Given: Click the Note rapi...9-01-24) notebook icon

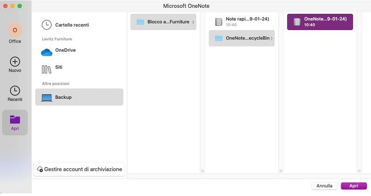Looking at the screenshot, I should [x=218, y=22].
